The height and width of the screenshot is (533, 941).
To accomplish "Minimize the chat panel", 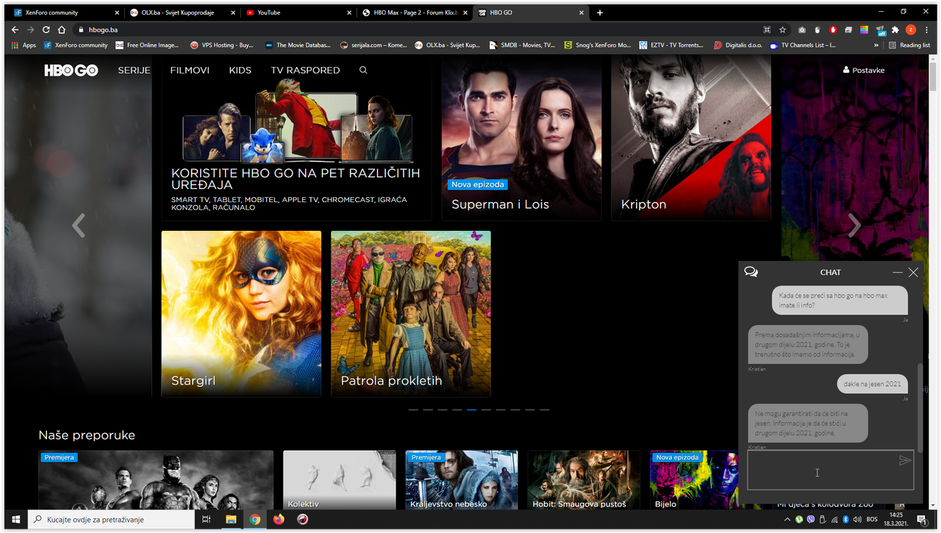I will click(x=898, y=272).
